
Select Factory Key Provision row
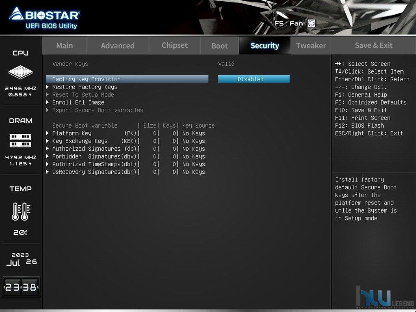click(127, 79)
